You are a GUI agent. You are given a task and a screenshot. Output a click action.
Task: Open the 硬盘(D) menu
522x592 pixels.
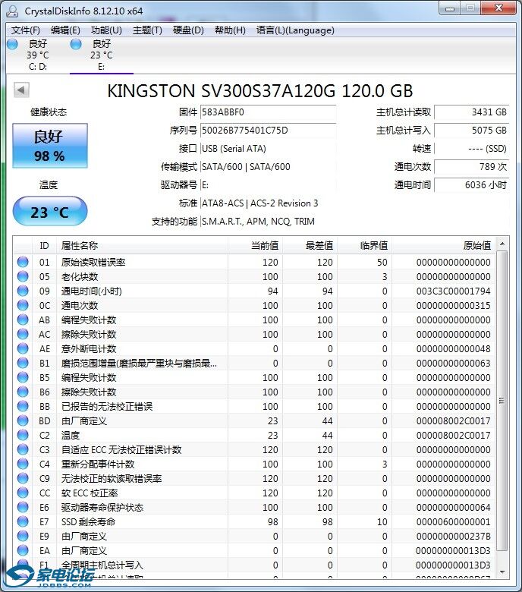click(188, 30)
